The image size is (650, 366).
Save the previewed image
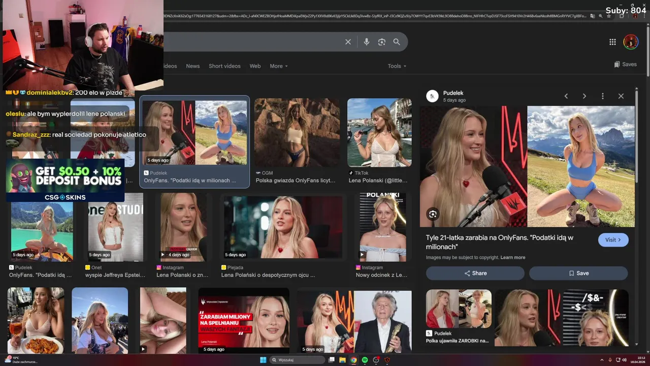click(x=578, y=273)
